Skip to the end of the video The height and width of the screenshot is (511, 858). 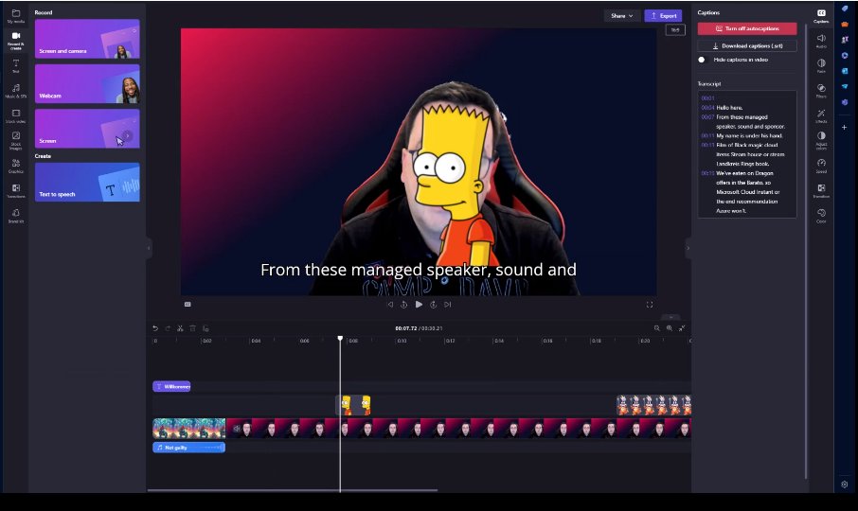click(448, 305)
